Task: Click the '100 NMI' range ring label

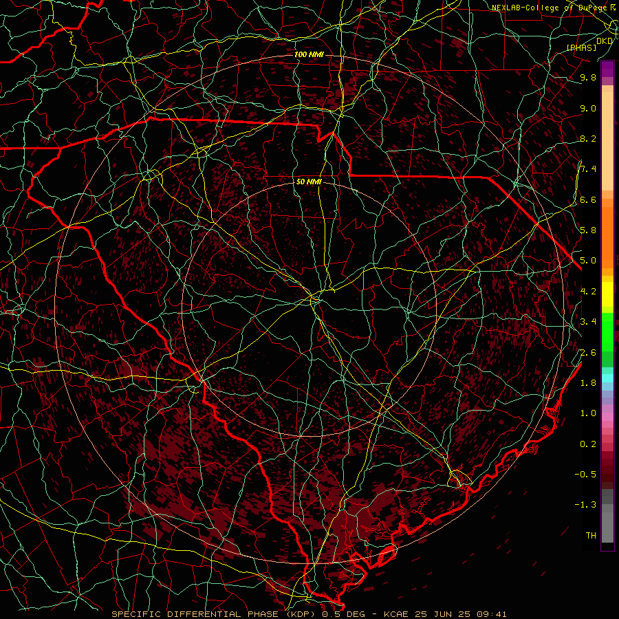Action: coord(309,54)
